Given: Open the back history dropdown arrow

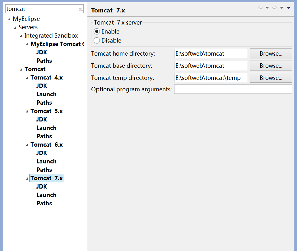Looking at the screenshot, I should click(x=267, y=8).
